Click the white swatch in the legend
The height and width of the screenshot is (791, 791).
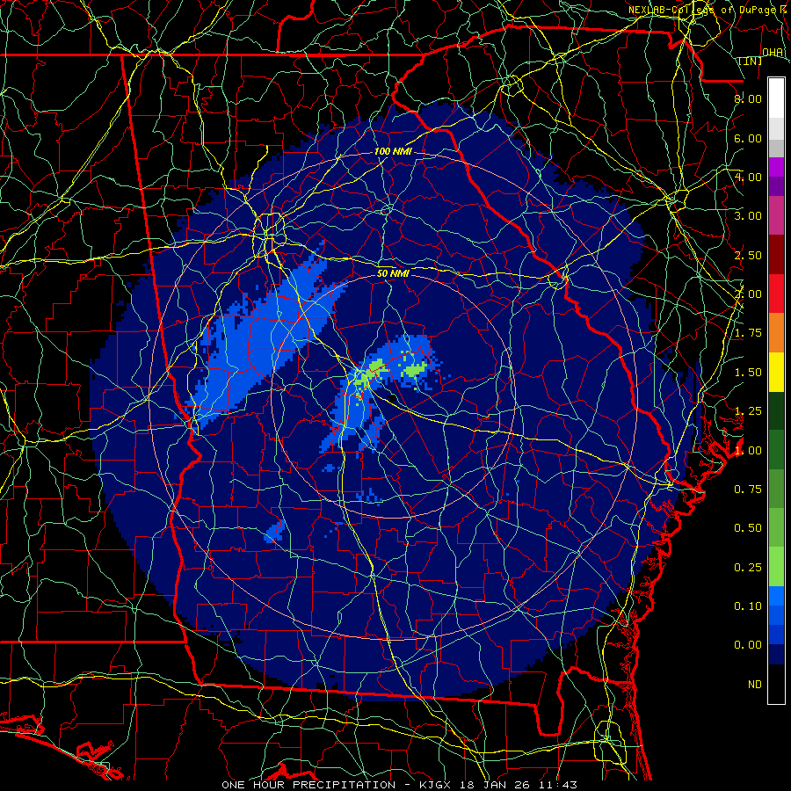click(x=776, y=98)
